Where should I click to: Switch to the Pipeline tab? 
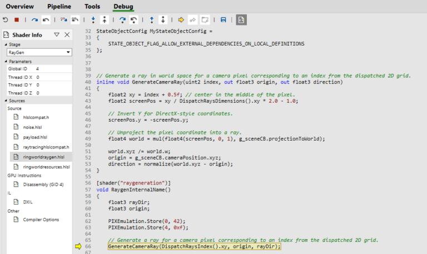point(59,7)
